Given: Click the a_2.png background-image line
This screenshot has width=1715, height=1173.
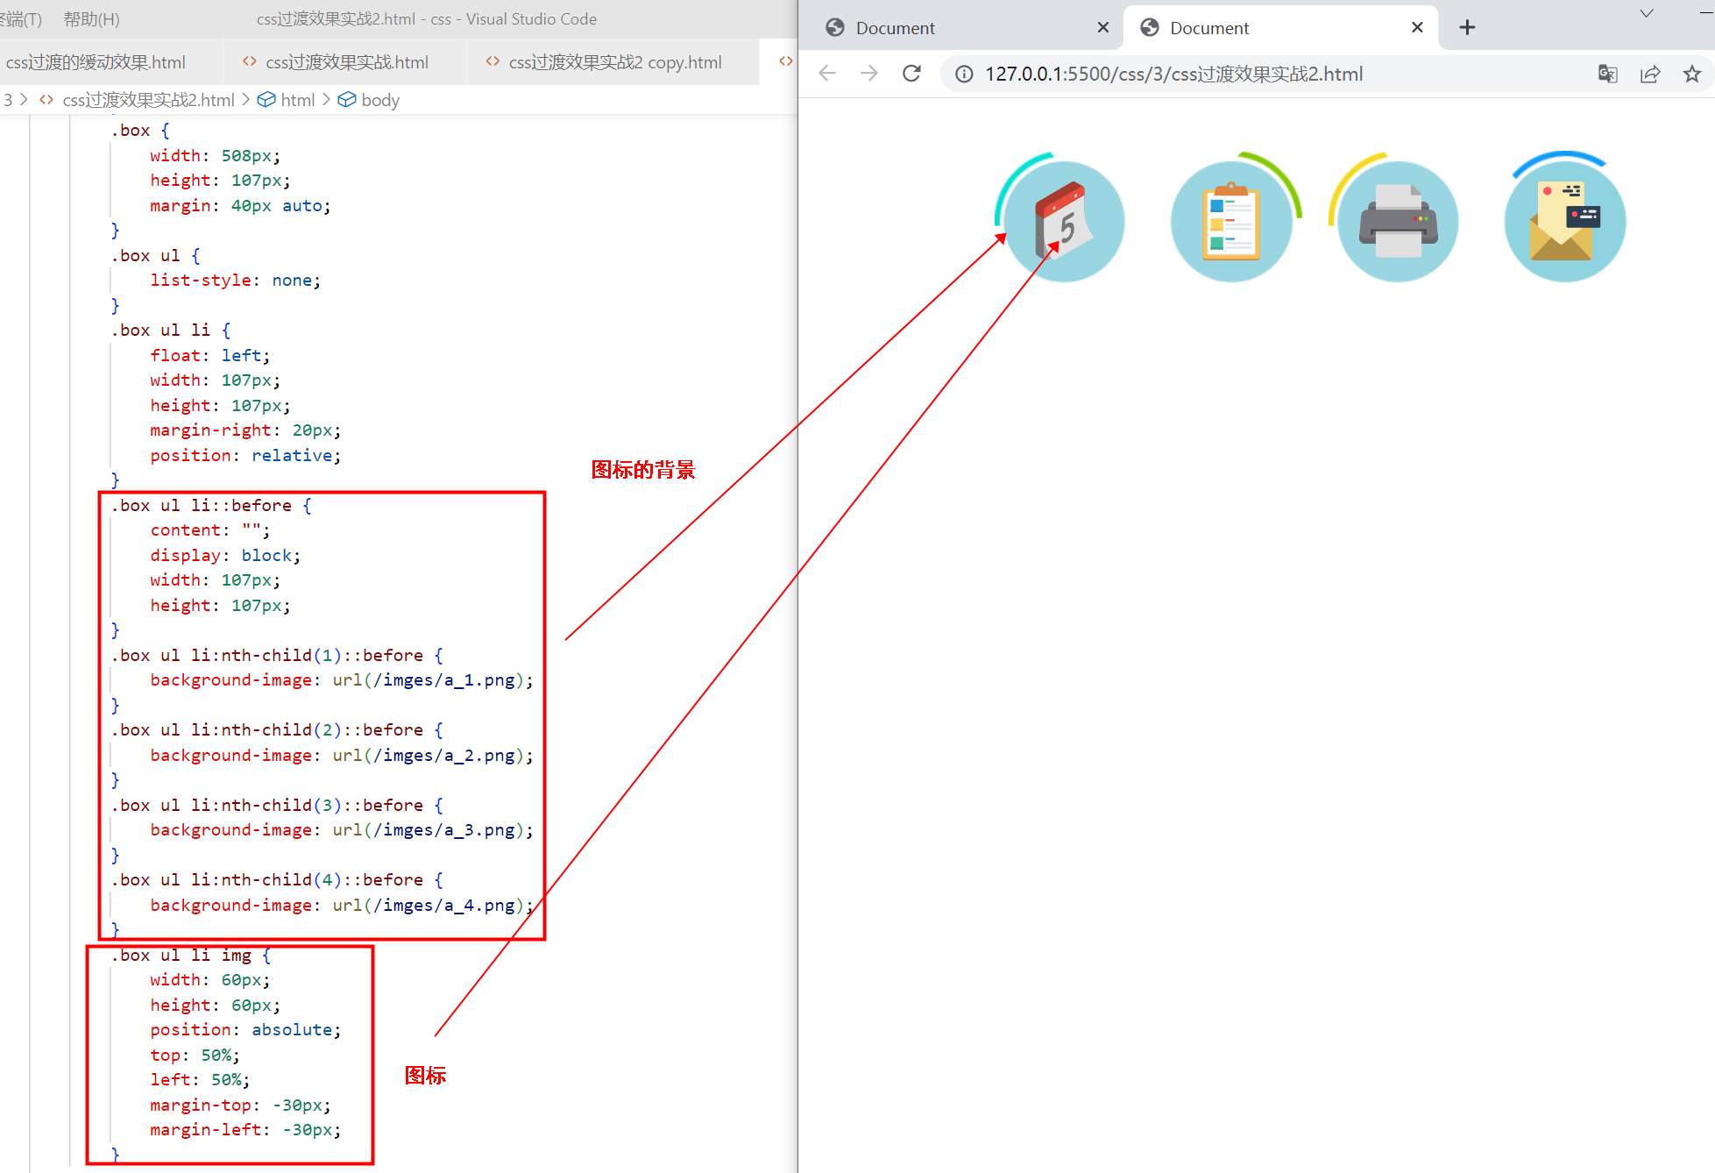Looking at the screenshot, I should click(342, 755).
